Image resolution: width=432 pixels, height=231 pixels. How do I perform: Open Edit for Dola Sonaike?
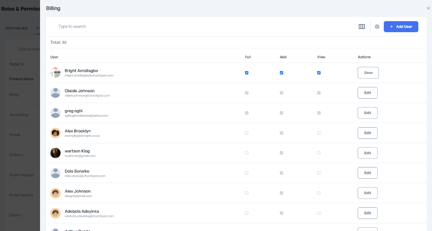(367, 173)
